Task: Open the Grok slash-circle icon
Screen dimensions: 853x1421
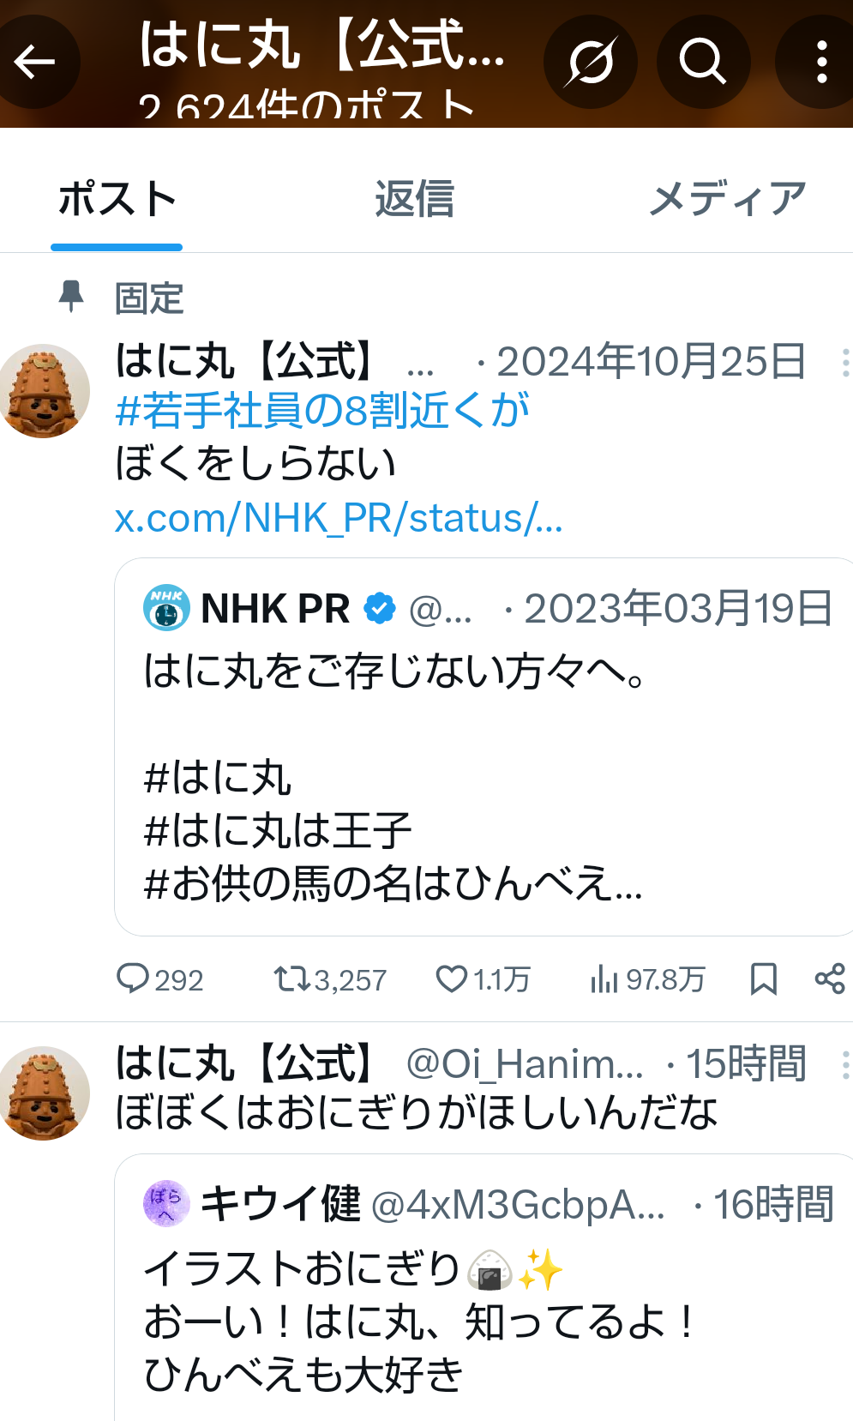Action: pyautogui.click(x=590, y=62)
